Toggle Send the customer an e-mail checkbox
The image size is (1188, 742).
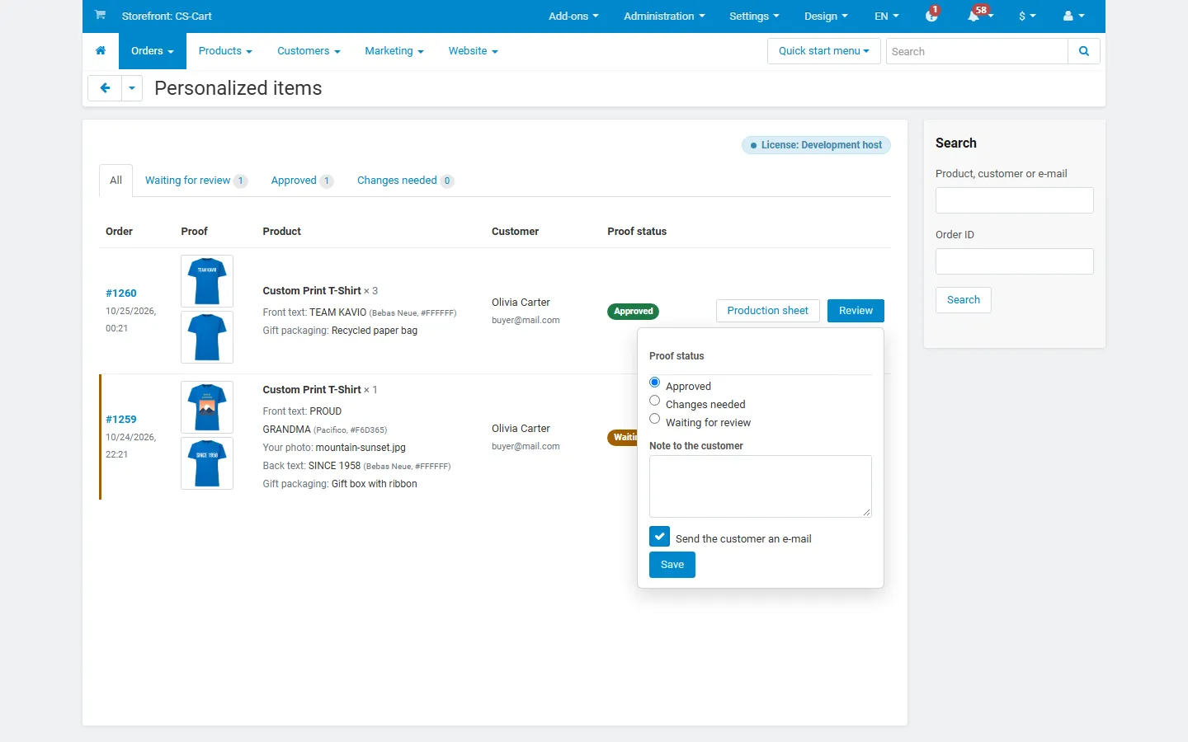[x=660, y=537]
